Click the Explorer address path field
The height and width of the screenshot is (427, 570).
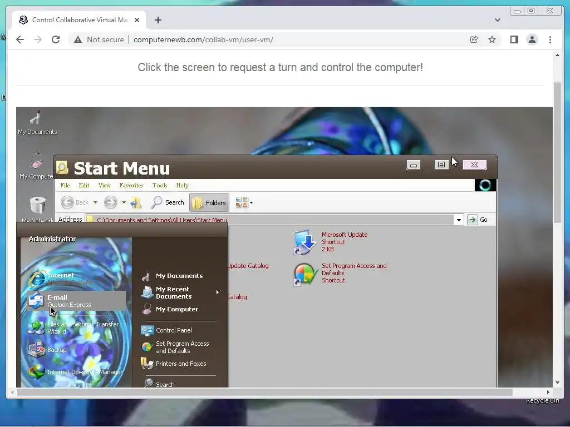tap(269, 220)
